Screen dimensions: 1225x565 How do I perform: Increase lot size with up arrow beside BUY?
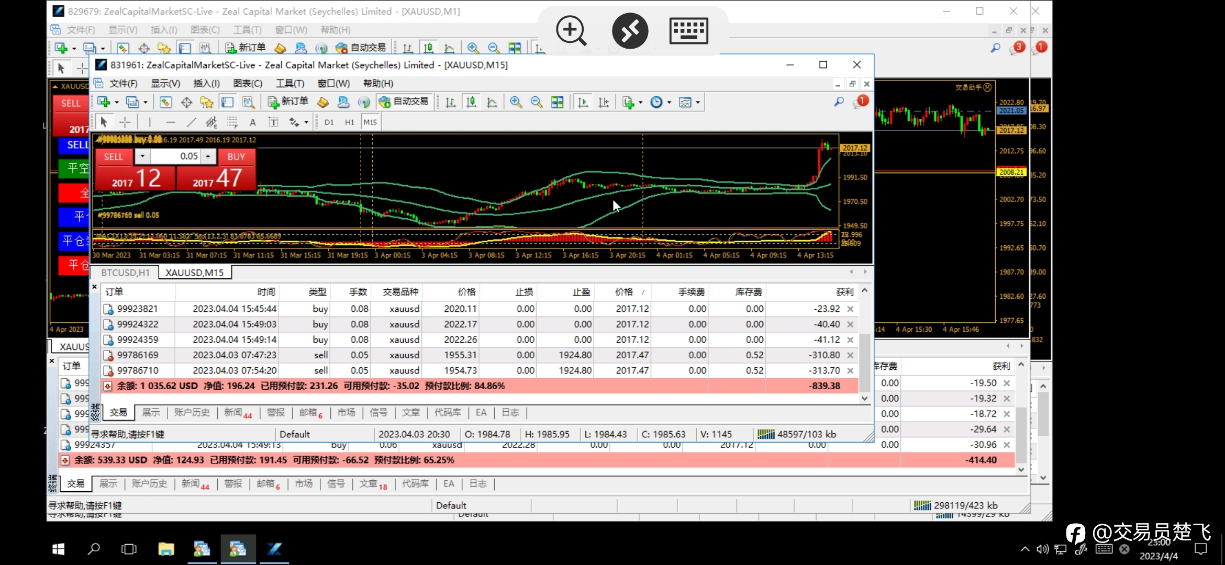coord(208,156)
